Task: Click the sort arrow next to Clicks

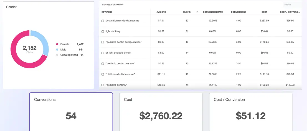Action: (197, 12)
